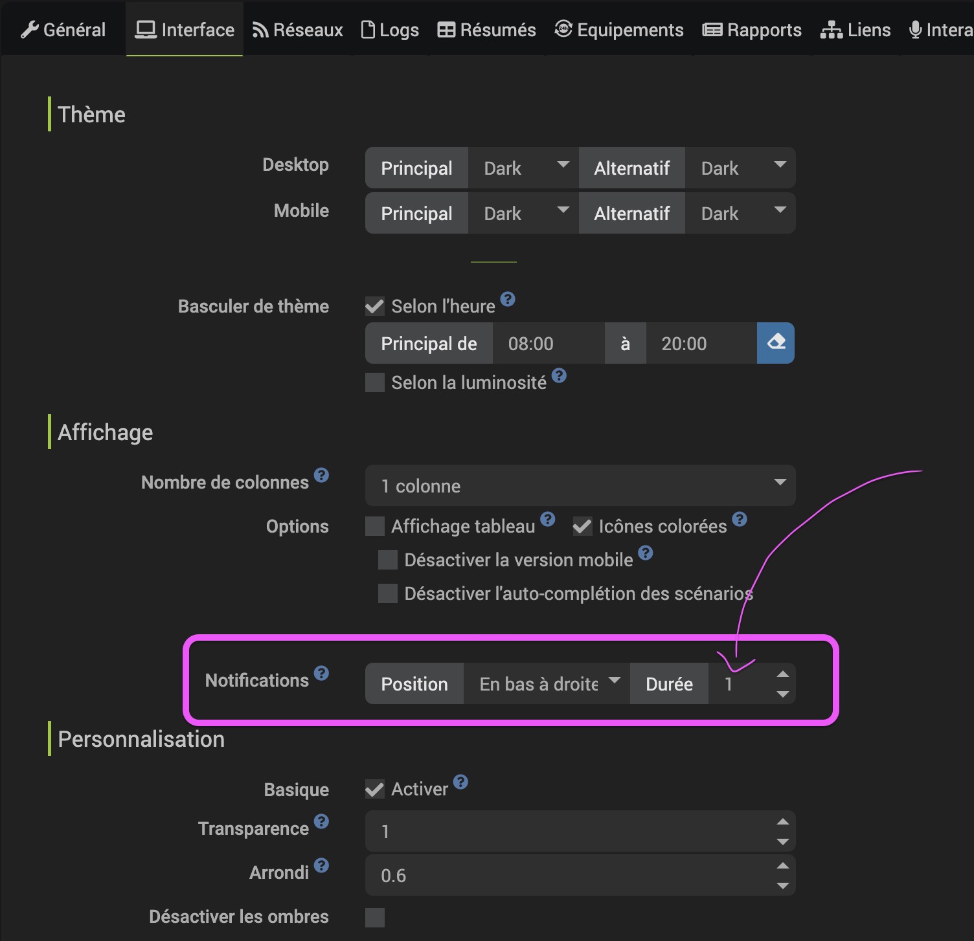974x941 pixels.
Task: Click help icon next to Affichage tableau
Action: click(x=547, y=519)
